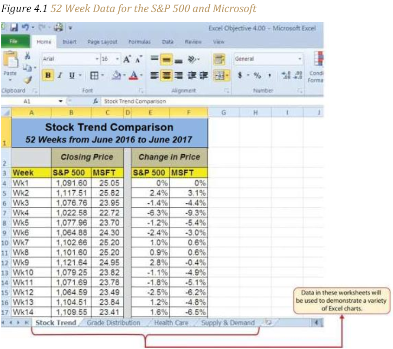Click the Orientation text-angle icon
This screenshot has width=393, height=349.
pos(192,59)
